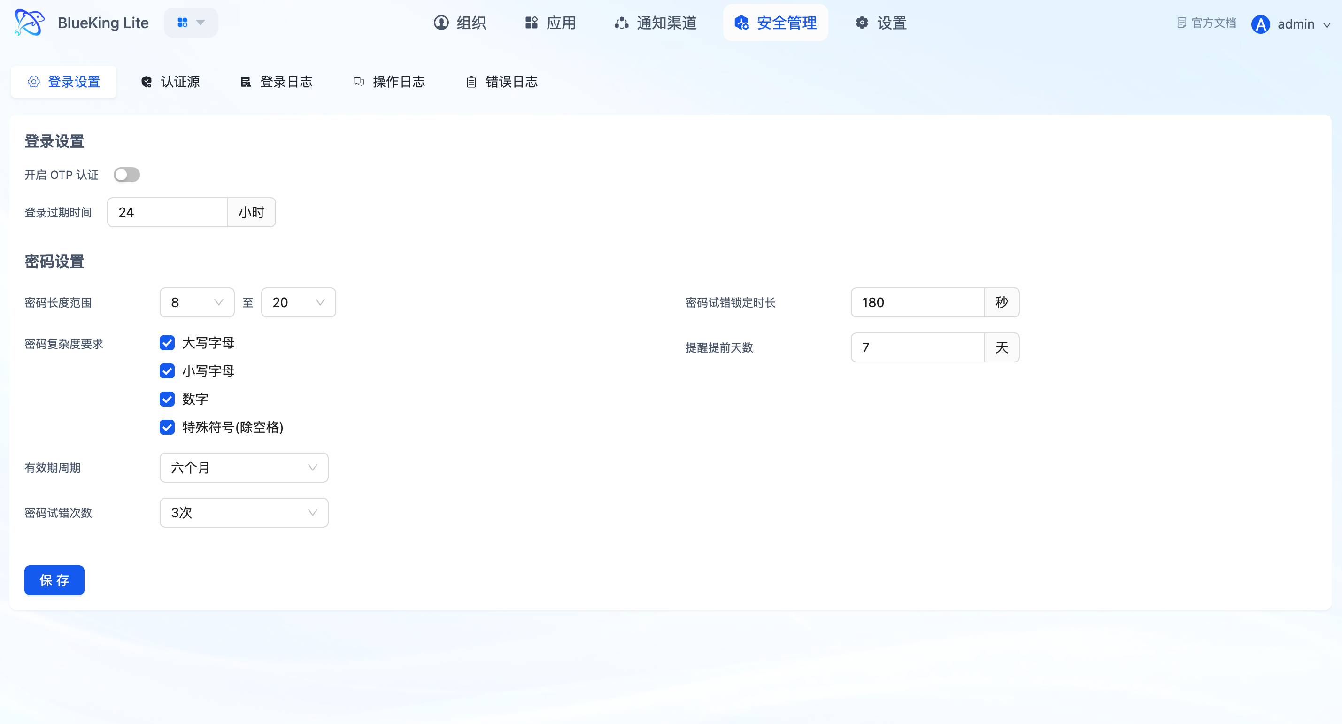Click the admin avatar icon
1342x724 pixels.
point(1260,24)
